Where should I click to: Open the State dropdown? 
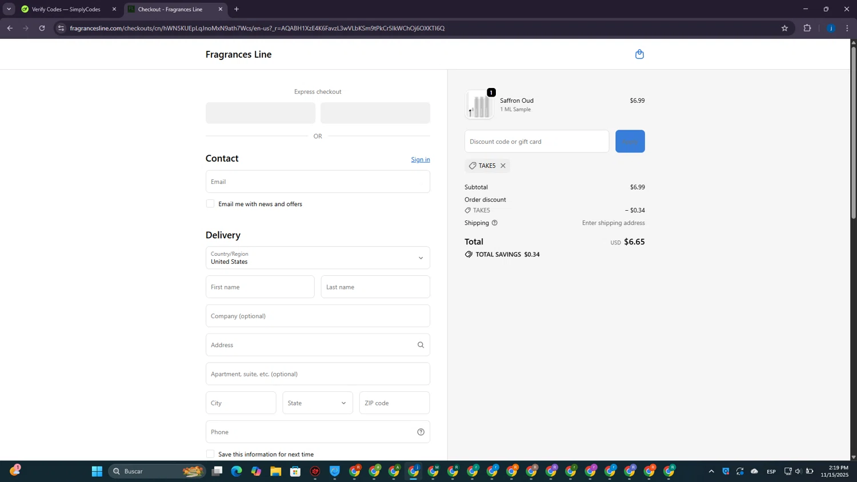[318, 403]
